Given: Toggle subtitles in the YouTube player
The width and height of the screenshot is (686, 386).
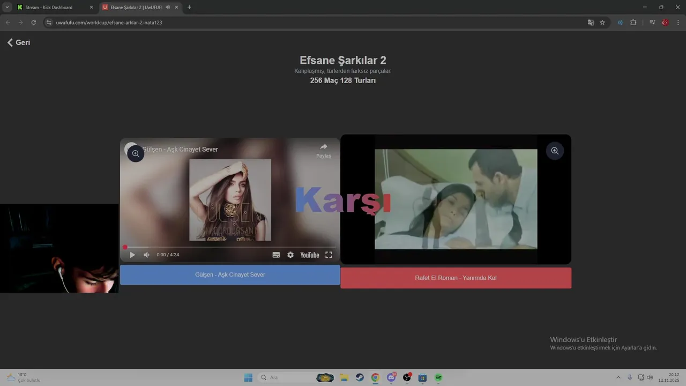Looking at the screenshot, I should pyautogui.click(x=276, y=255).
